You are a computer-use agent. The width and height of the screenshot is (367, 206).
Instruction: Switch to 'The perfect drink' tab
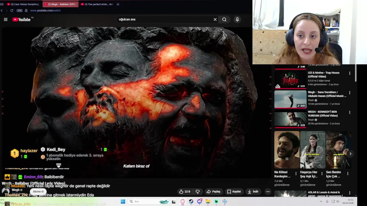(97, 4)
